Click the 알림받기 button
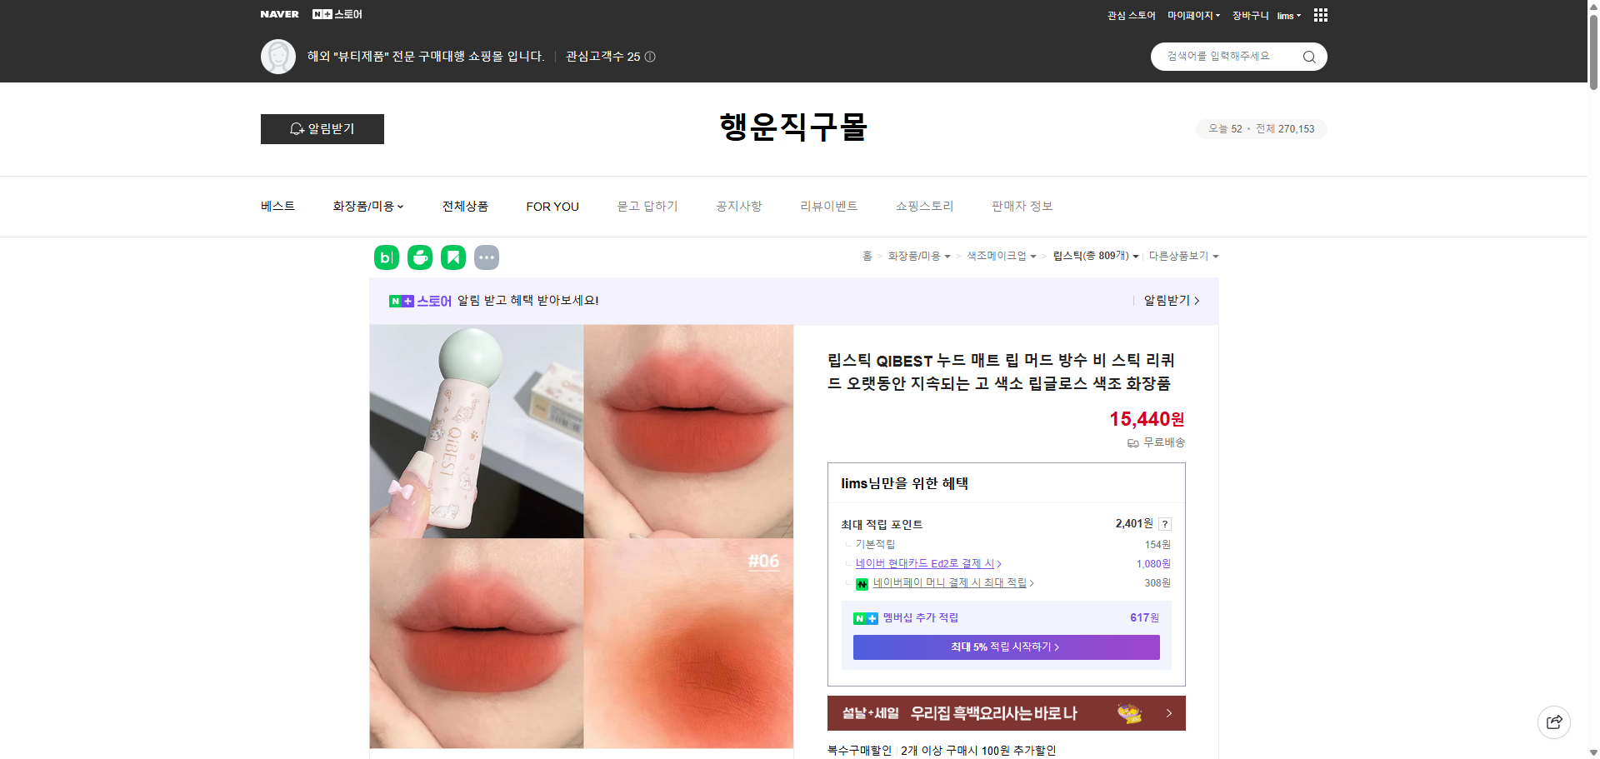Image resolution: width=1600 pixels, height=759 pixels. point(322,129)
